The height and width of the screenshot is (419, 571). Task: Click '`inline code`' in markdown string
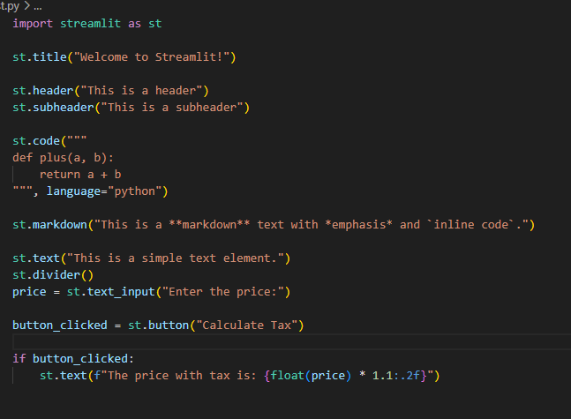click(471, 225)
